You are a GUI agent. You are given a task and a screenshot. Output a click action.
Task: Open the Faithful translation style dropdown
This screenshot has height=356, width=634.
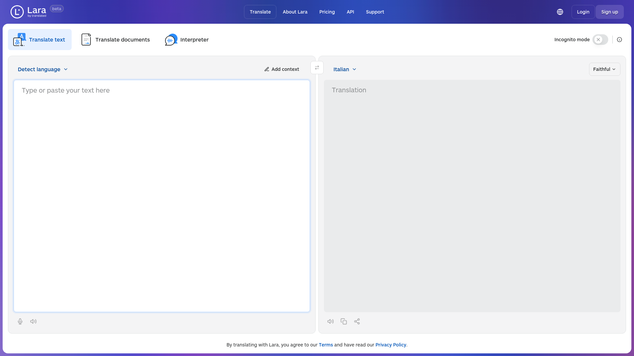click(604, 69)
